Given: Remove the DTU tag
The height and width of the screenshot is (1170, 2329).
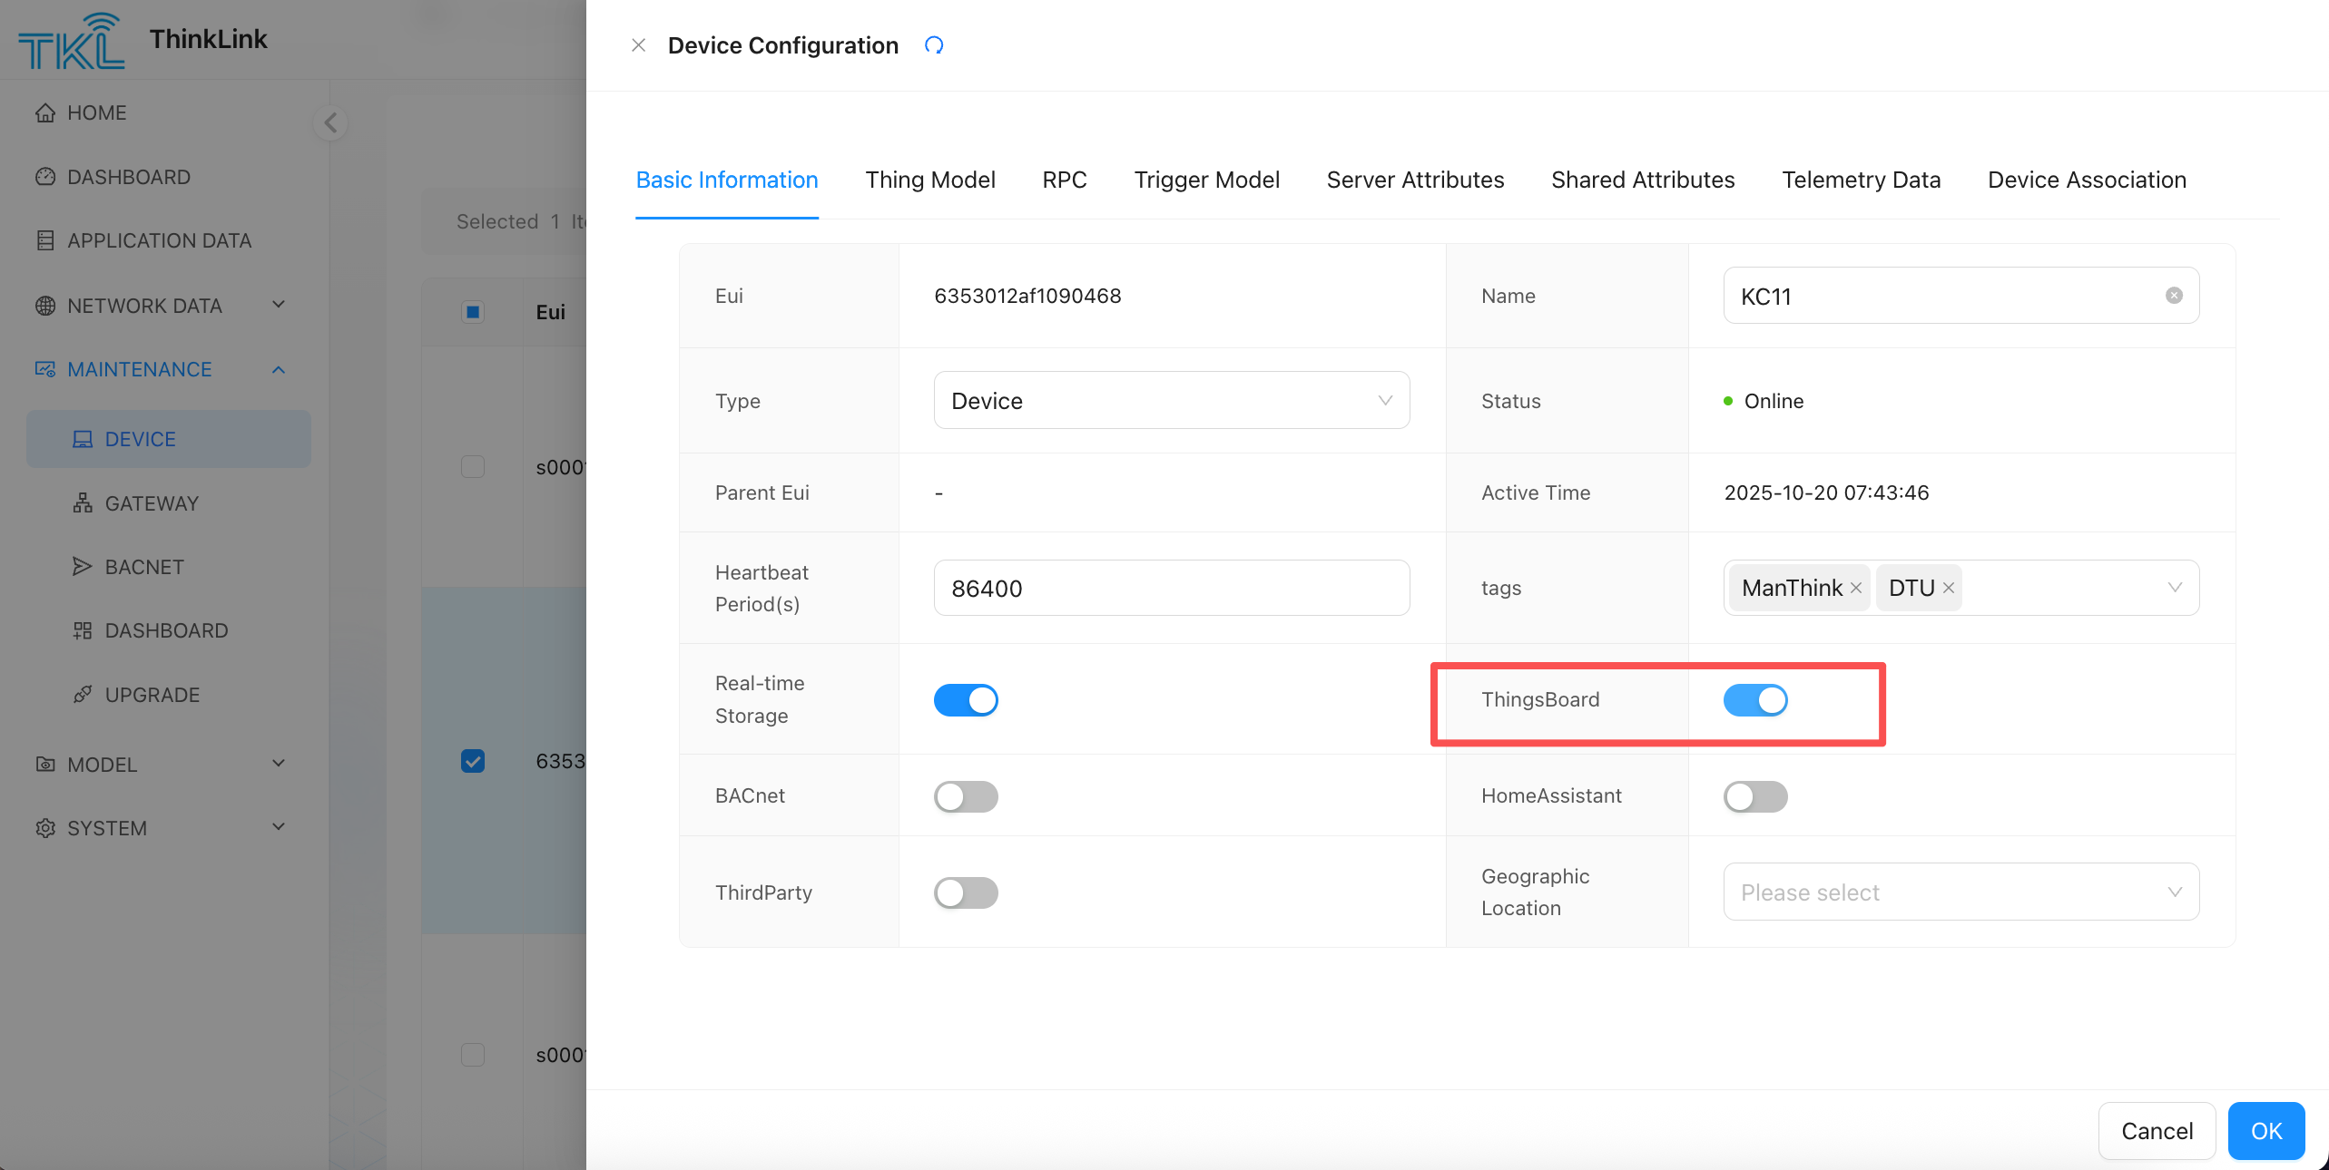Looking at the screenshot, I should (1949, 589).
